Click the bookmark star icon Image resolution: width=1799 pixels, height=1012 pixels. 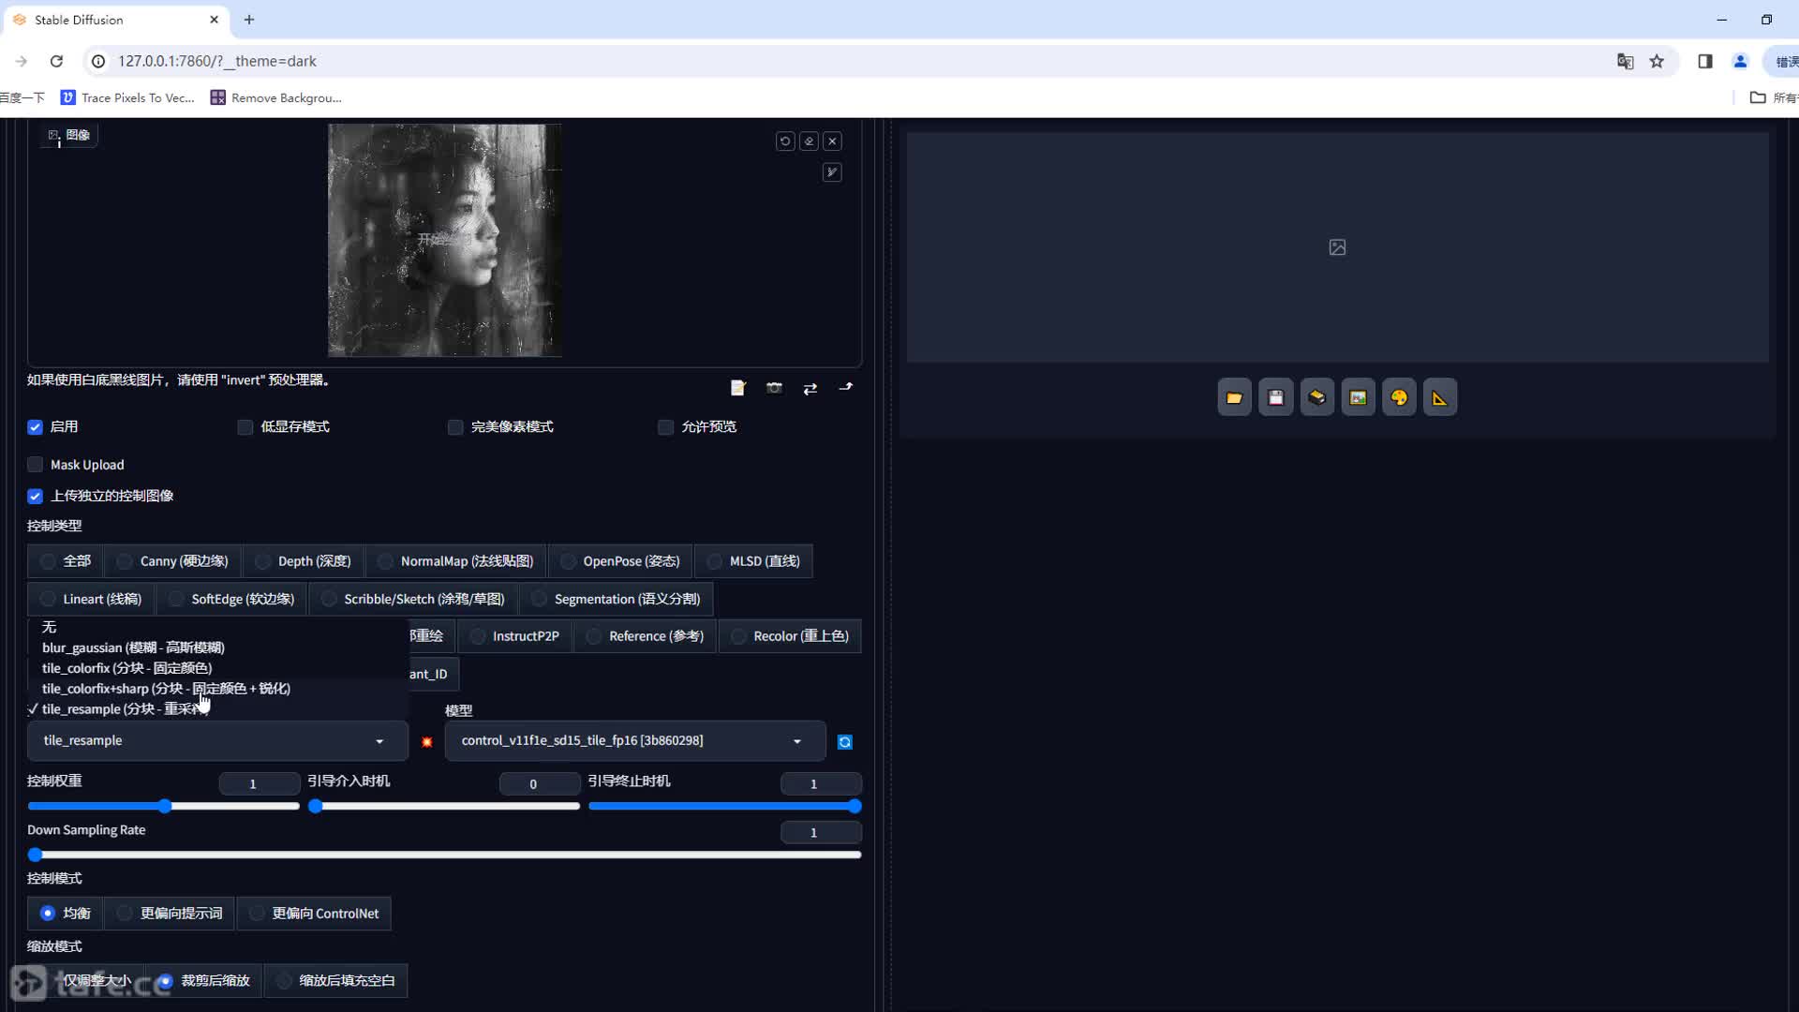pos(1657,61)
